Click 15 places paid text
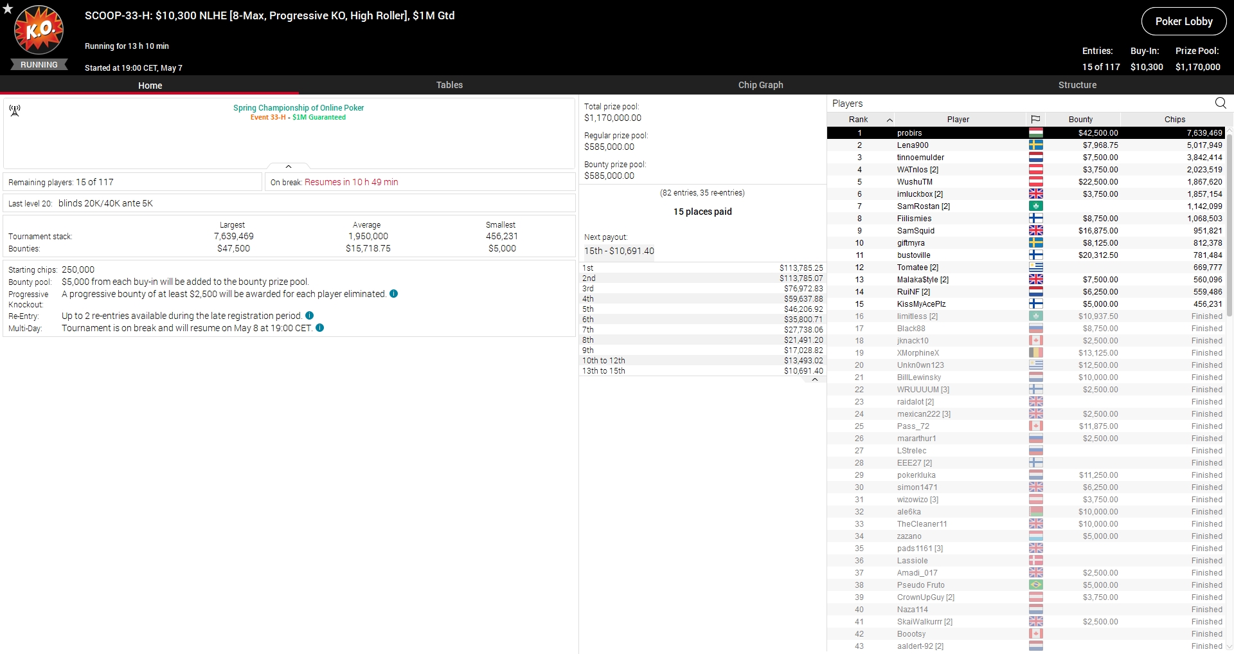1234x654 pixels. point(702,212)
